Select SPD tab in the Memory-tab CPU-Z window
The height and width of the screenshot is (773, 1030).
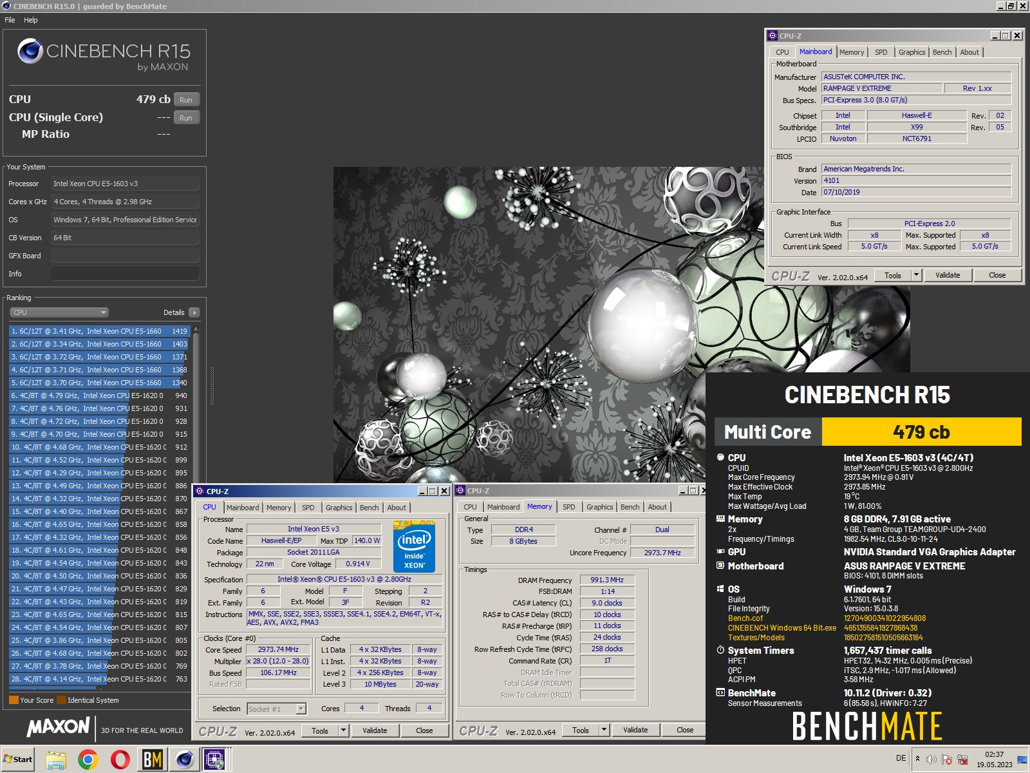coord(569,507)
